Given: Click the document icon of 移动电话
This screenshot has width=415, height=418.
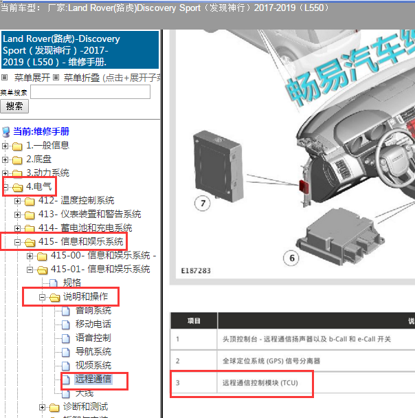Looking at the screenshot, I should pos(66,324).
